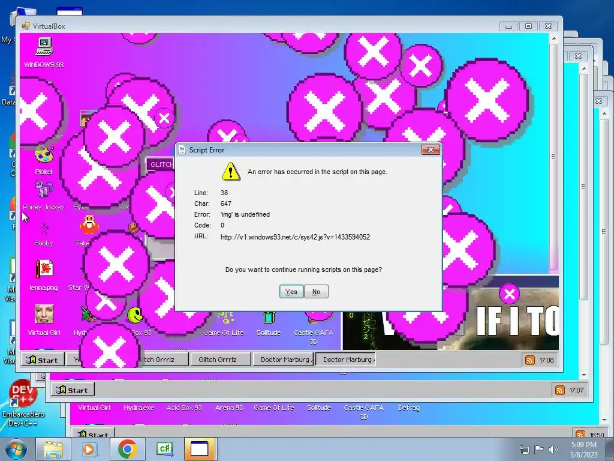
Task: Open the Start menu in front Windows 93
Action: tap(43, 360)
